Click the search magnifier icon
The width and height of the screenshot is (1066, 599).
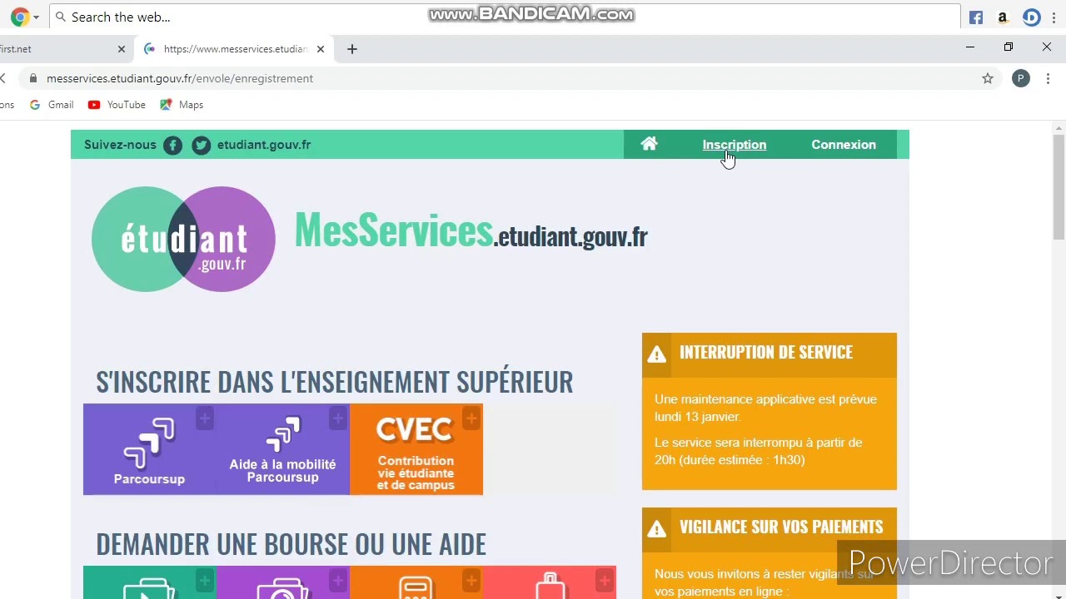61,17
